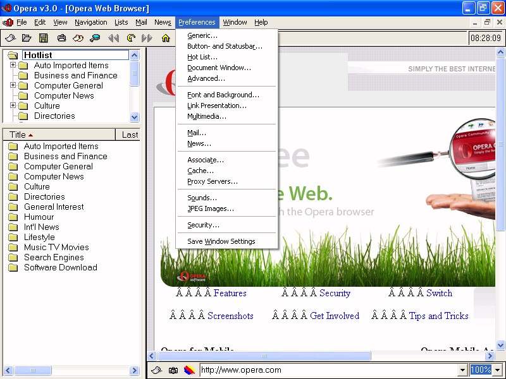
Task: Open the Window menu
Action: coord(235,22)
